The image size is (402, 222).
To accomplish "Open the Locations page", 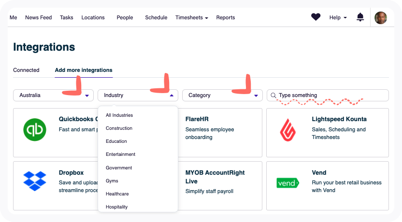I will point(93,17).
